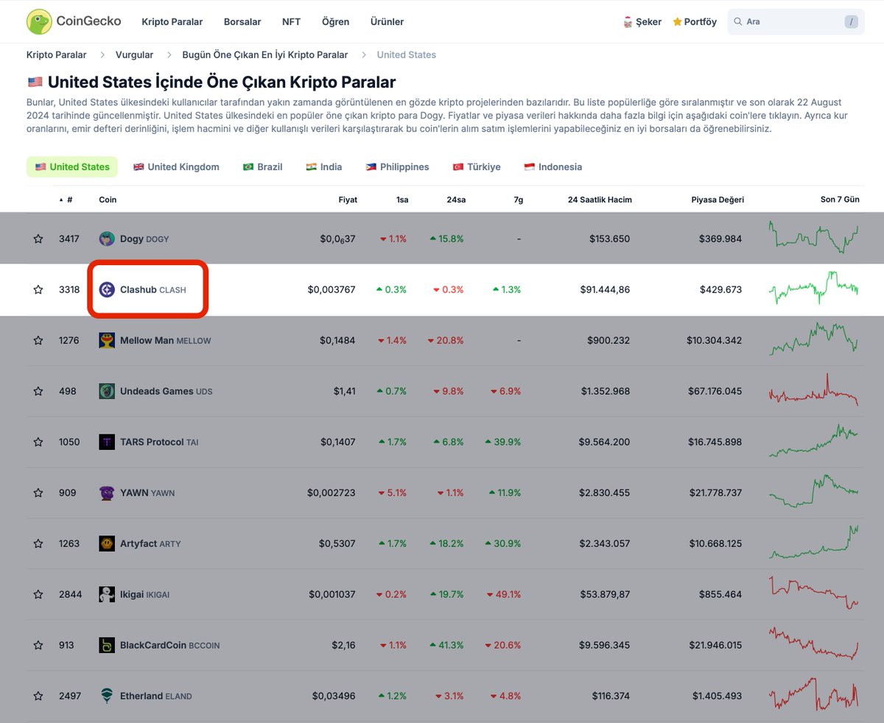The width and height of the screenshot is (884, 723).
Task: Click the Portföy star icon
Action: pyautogui.click(x=677, y=22)
